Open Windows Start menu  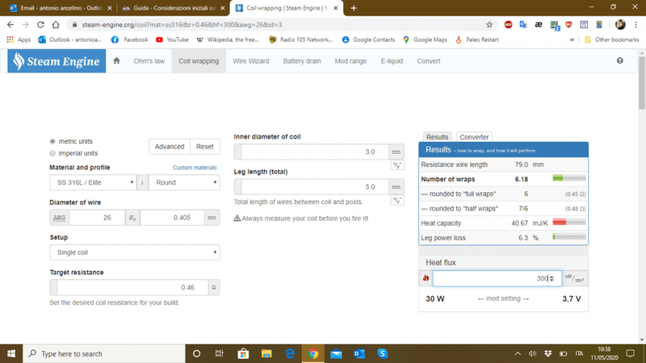(11, 353)
